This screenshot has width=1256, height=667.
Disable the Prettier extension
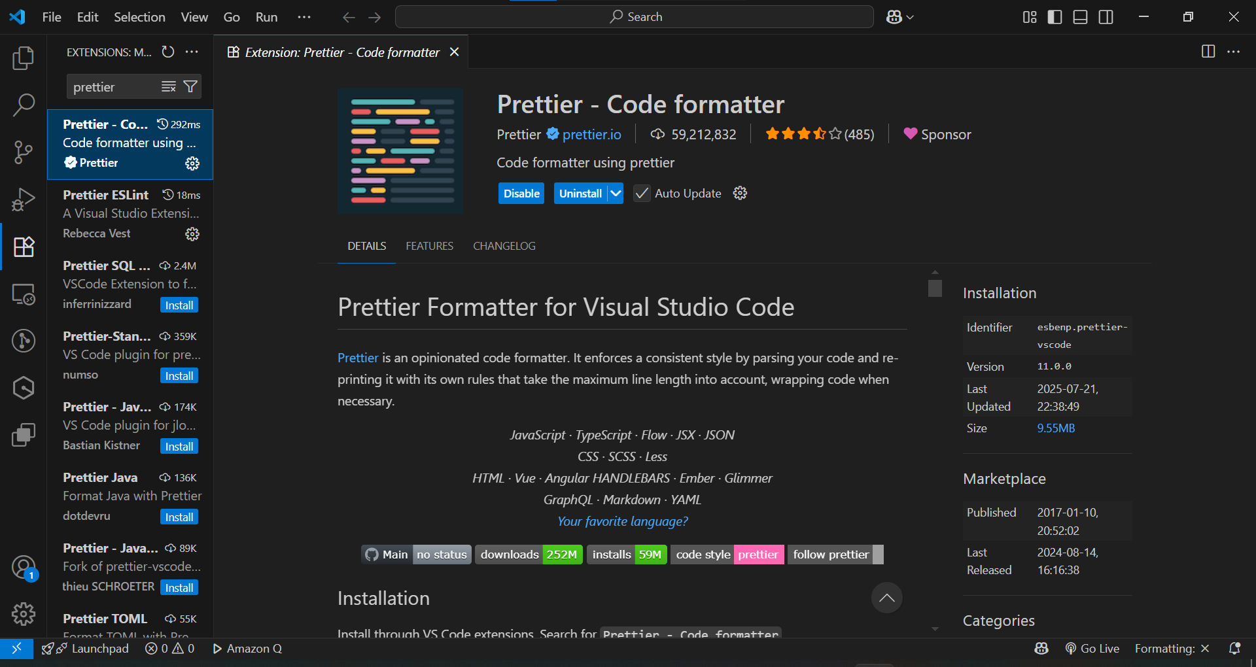(521, 194)
